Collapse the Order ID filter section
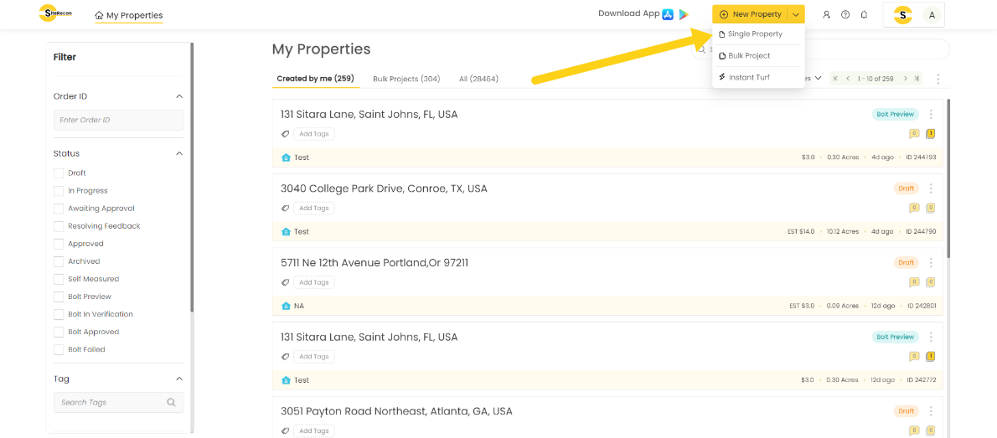997x438 pixels. pyautogui.click(x=178, y=96)
